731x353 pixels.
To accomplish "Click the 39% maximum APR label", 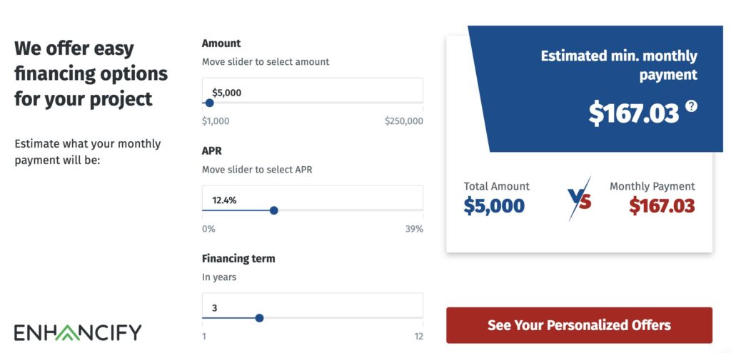I will coord(414,229).
